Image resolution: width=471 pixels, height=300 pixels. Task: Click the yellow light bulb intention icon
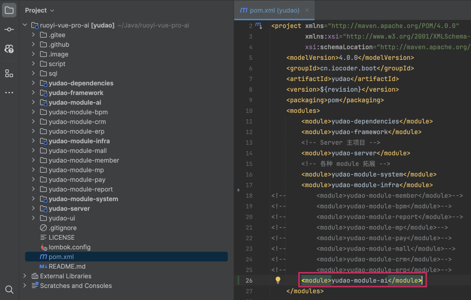point(278,280)
